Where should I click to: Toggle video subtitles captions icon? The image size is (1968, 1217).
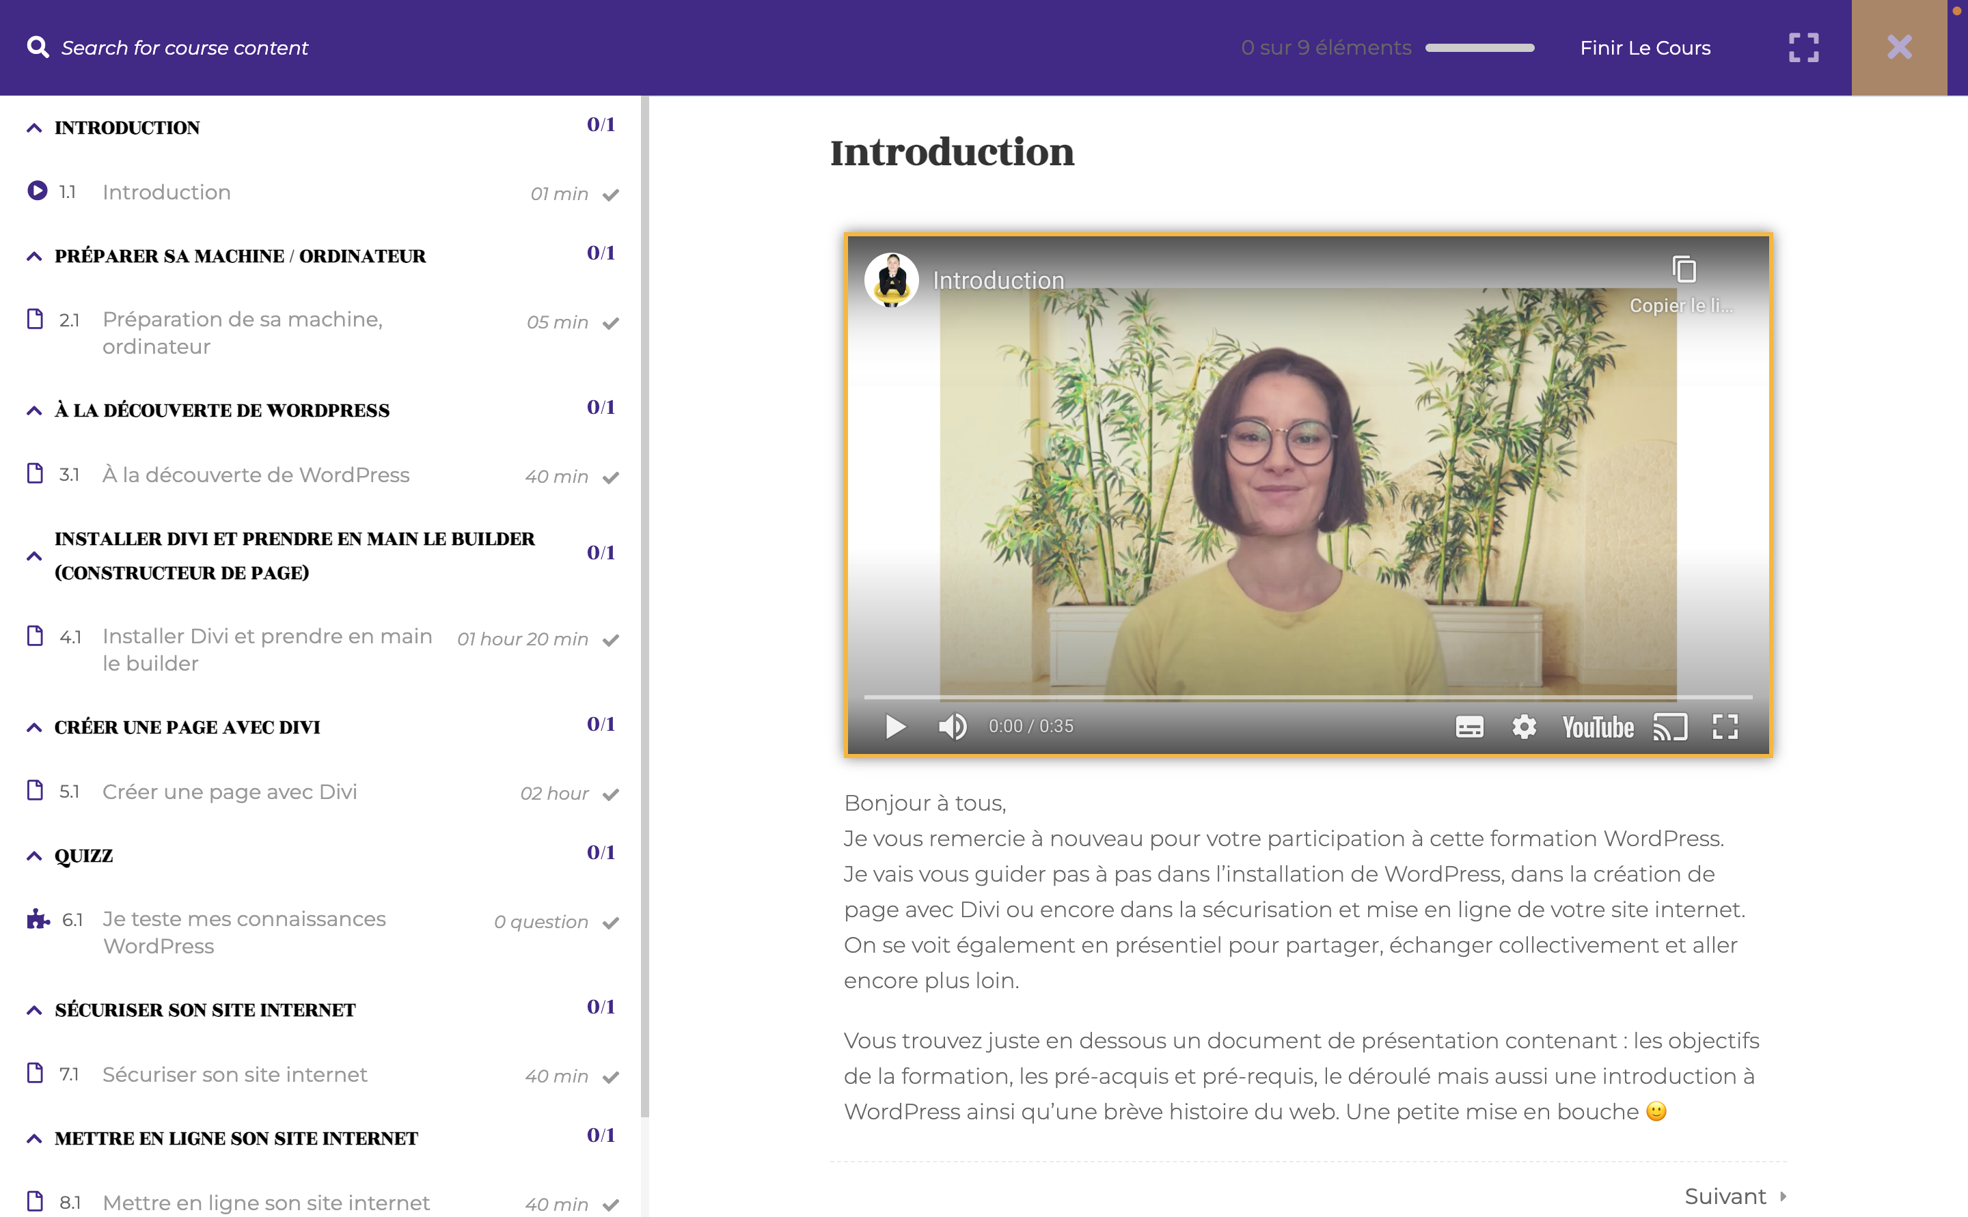[1468, 727]
